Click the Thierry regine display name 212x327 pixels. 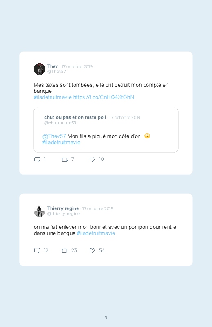pyautogui.click(x=63, y=208)
